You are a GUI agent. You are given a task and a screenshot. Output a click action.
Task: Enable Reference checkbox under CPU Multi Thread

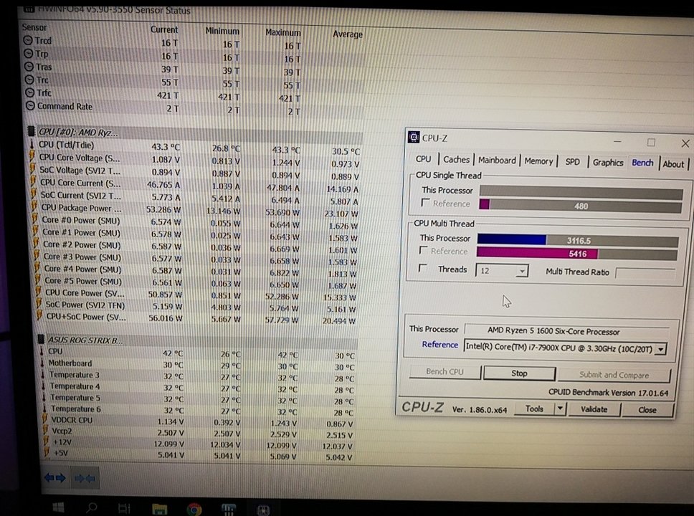coord(423,251)
